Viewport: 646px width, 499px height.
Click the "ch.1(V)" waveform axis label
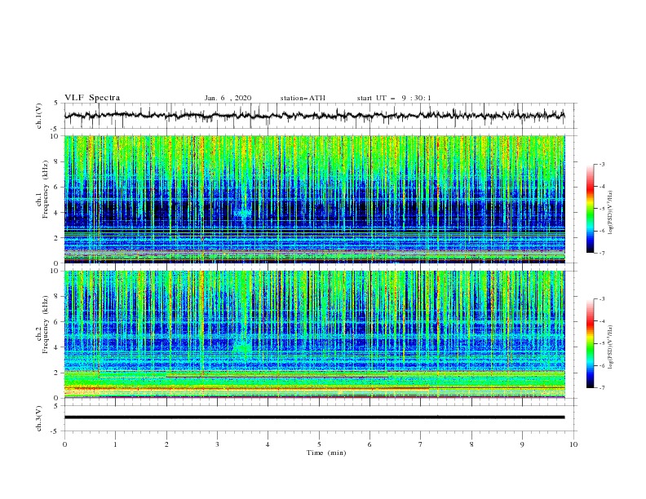39,116
